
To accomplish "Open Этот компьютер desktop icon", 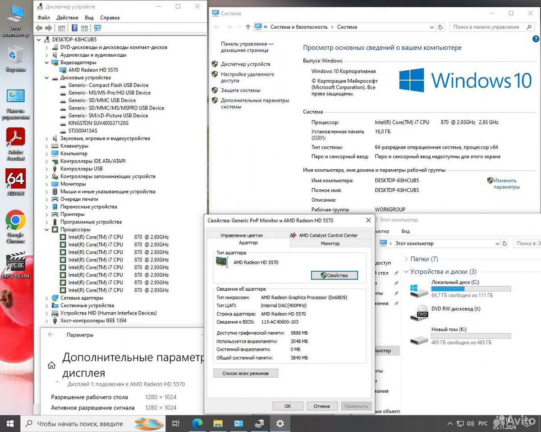I will (x=15, y=21).
